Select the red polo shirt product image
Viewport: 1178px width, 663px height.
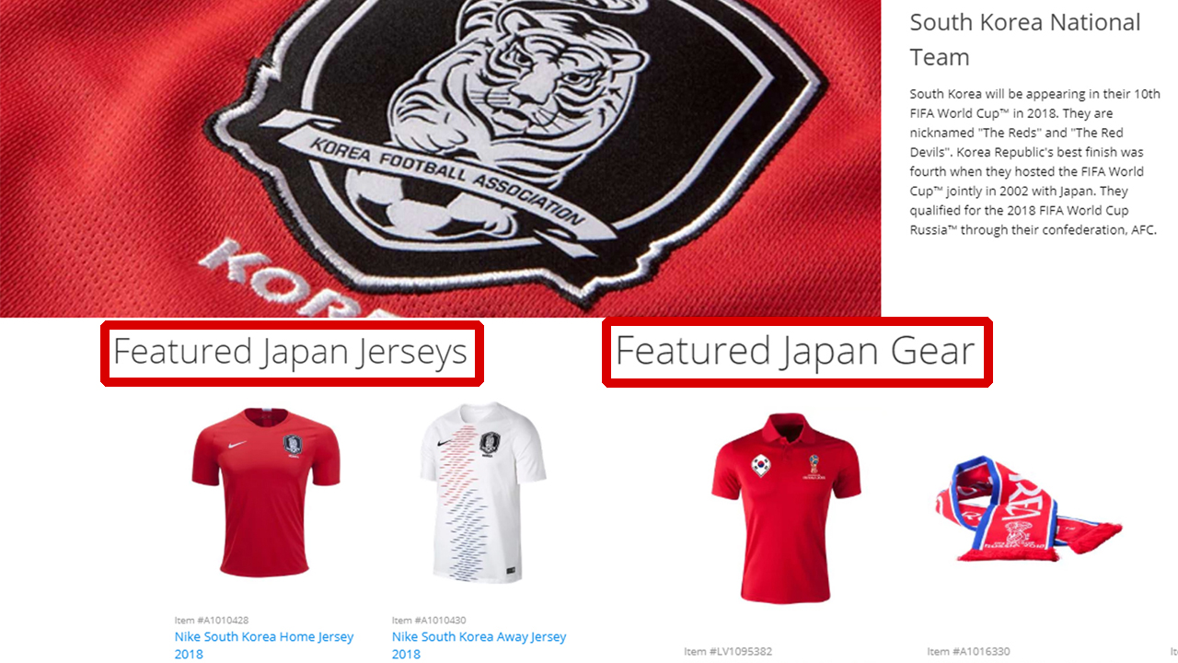click(787, 507)
